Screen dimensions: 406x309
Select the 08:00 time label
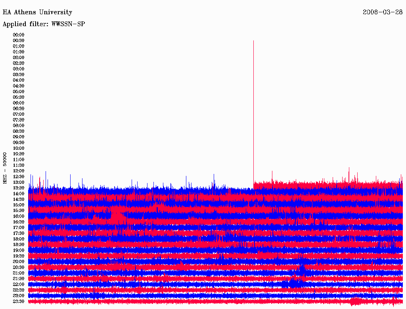click(19, 126)
